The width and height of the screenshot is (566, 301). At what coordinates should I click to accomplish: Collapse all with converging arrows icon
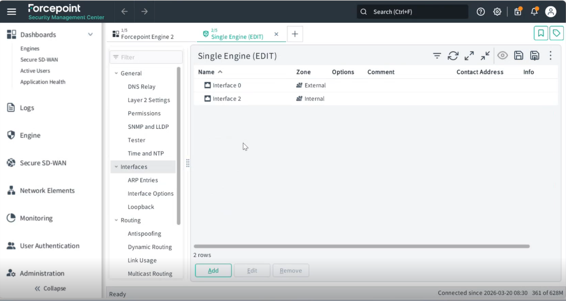(x=485, y=56)
